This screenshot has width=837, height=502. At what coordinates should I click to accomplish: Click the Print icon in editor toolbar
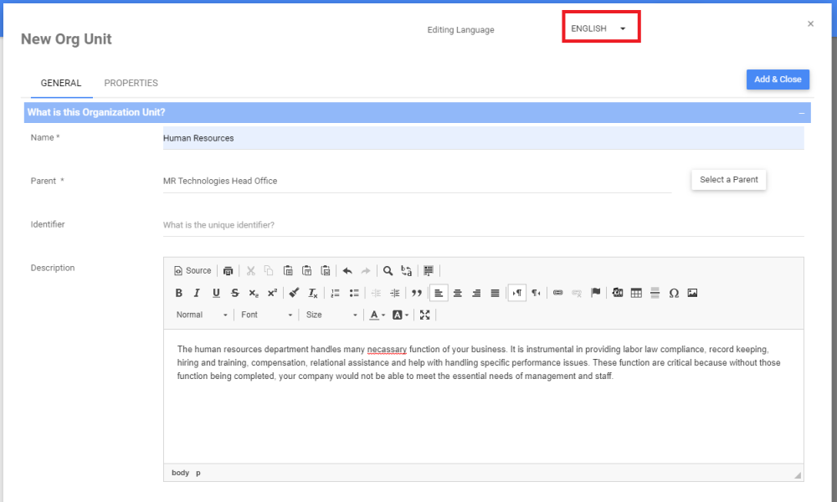pyautogui.click(x=228, y=270)
